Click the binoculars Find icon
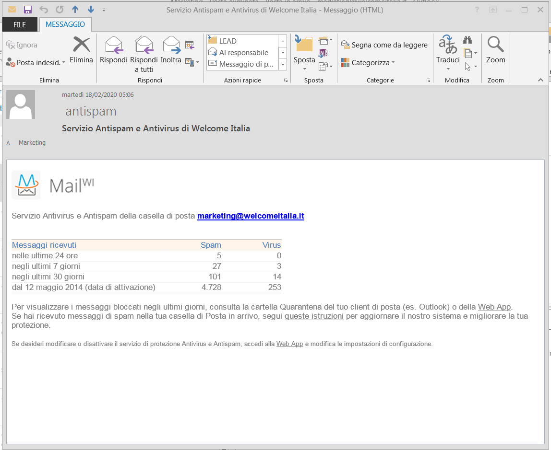 click(467, 40)
